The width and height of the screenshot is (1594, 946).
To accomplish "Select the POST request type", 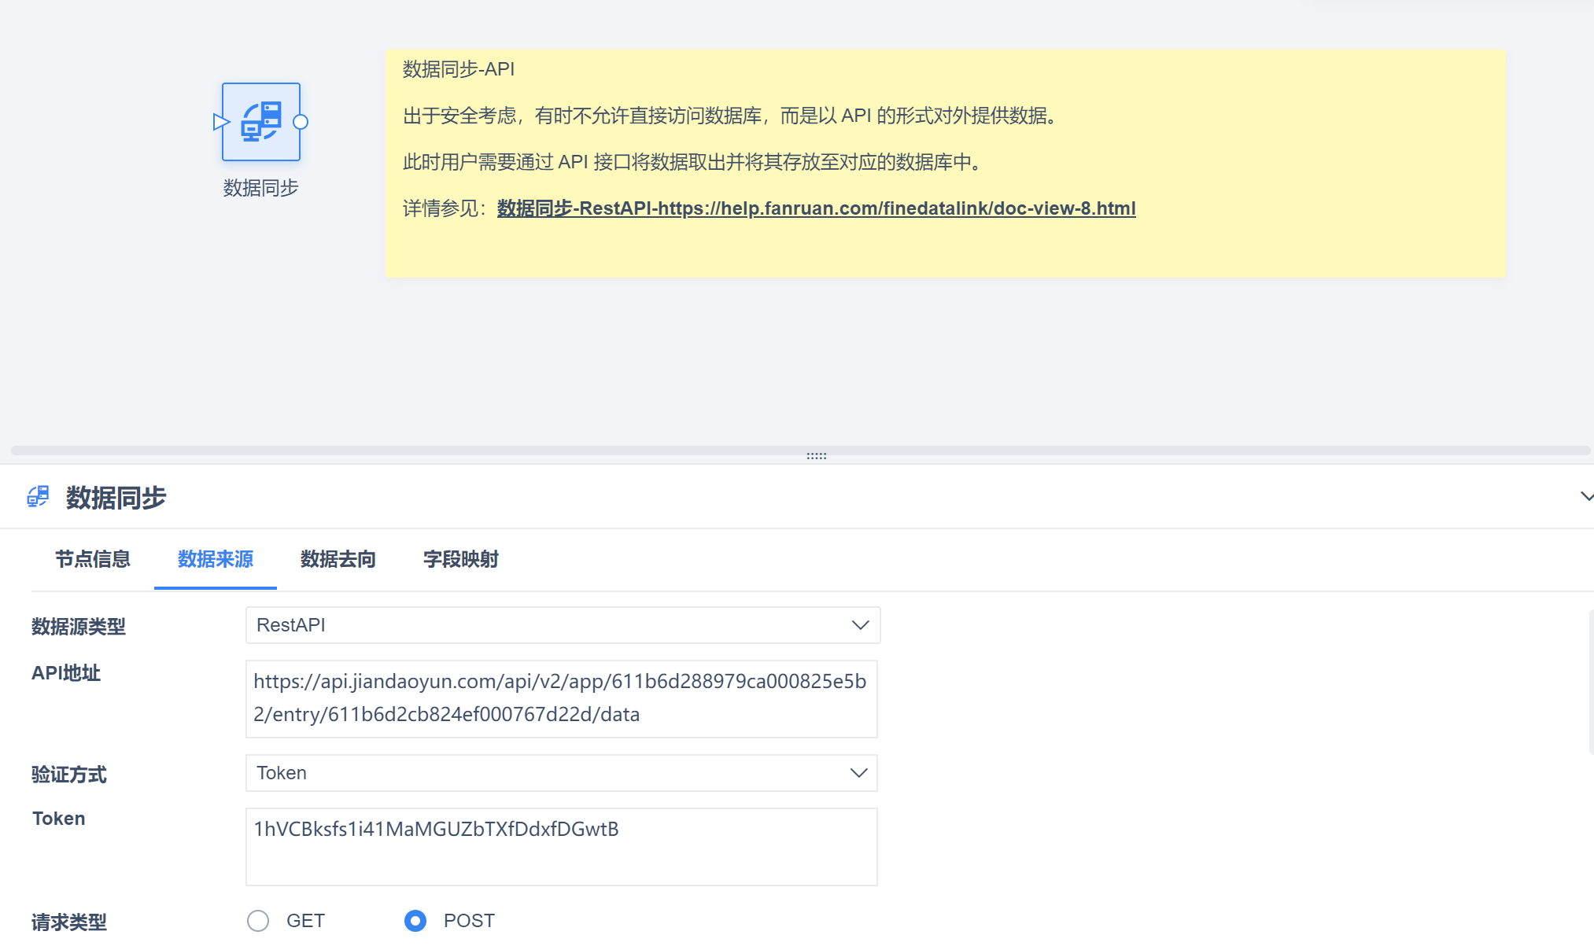I will coord(415,920).
